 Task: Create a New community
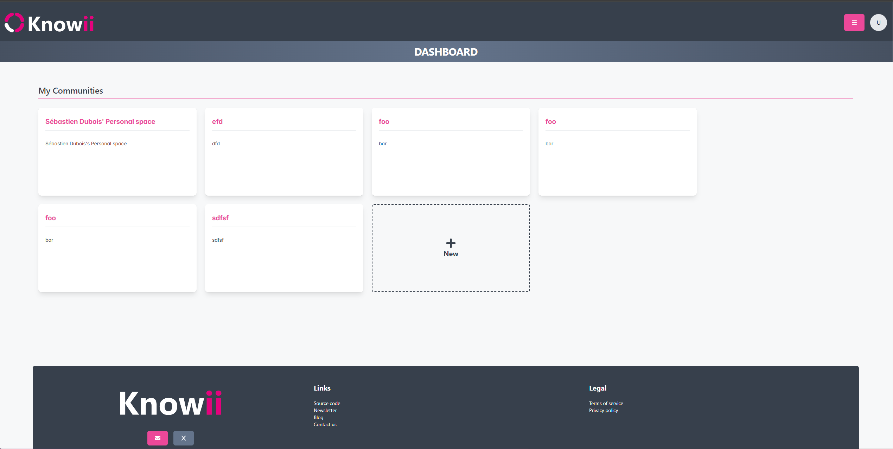(x=451, y=254)
